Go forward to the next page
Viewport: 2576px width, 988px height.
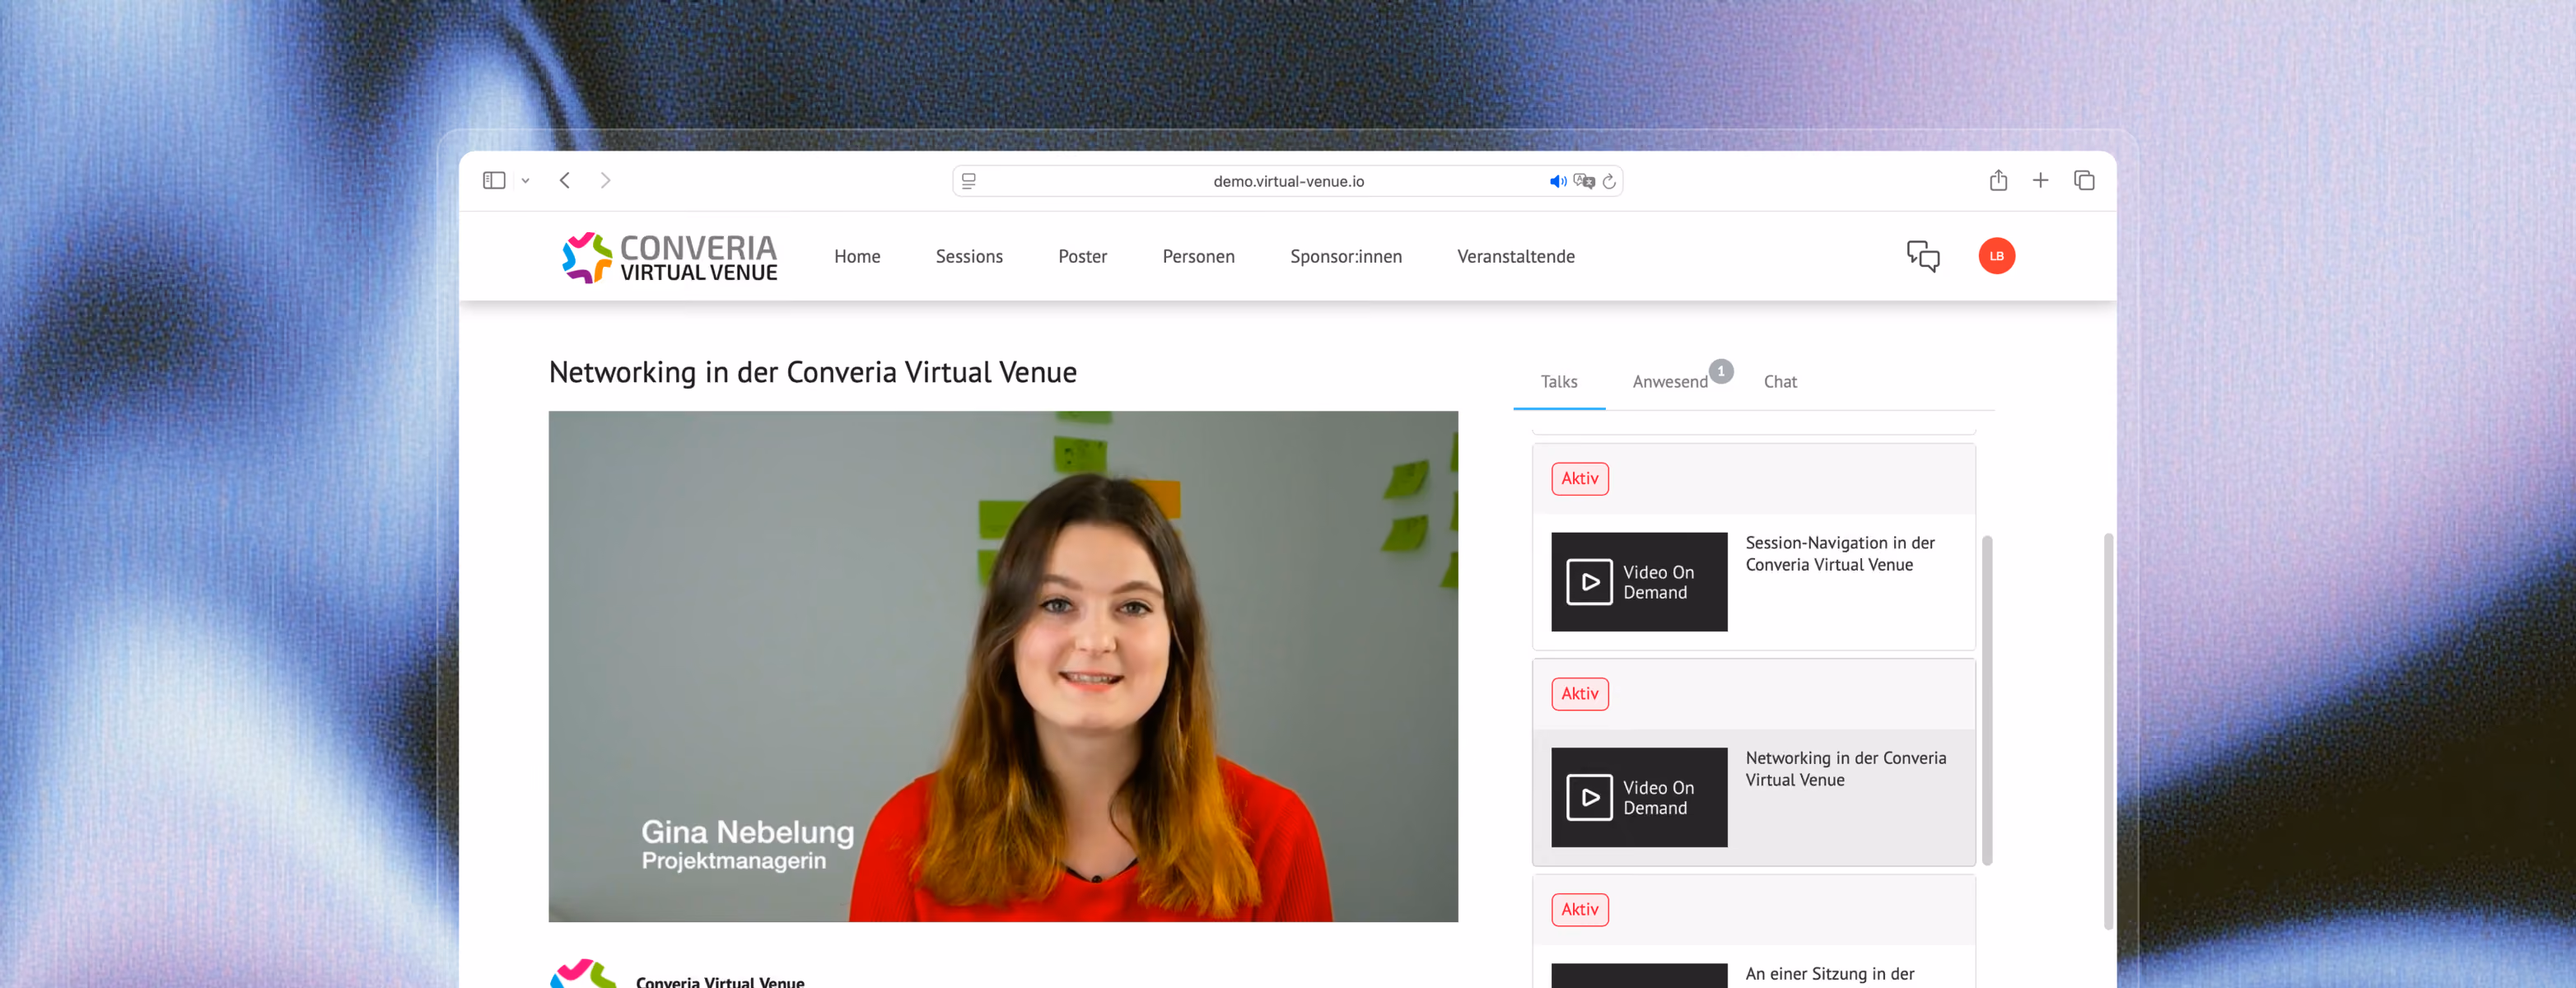[x=605, y=180]
